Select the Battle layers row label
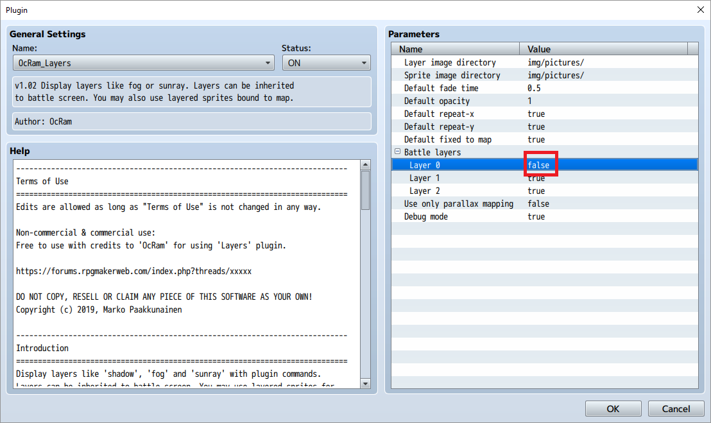The width and height of the screenshot is (711, 423). (x=432, y=152)
